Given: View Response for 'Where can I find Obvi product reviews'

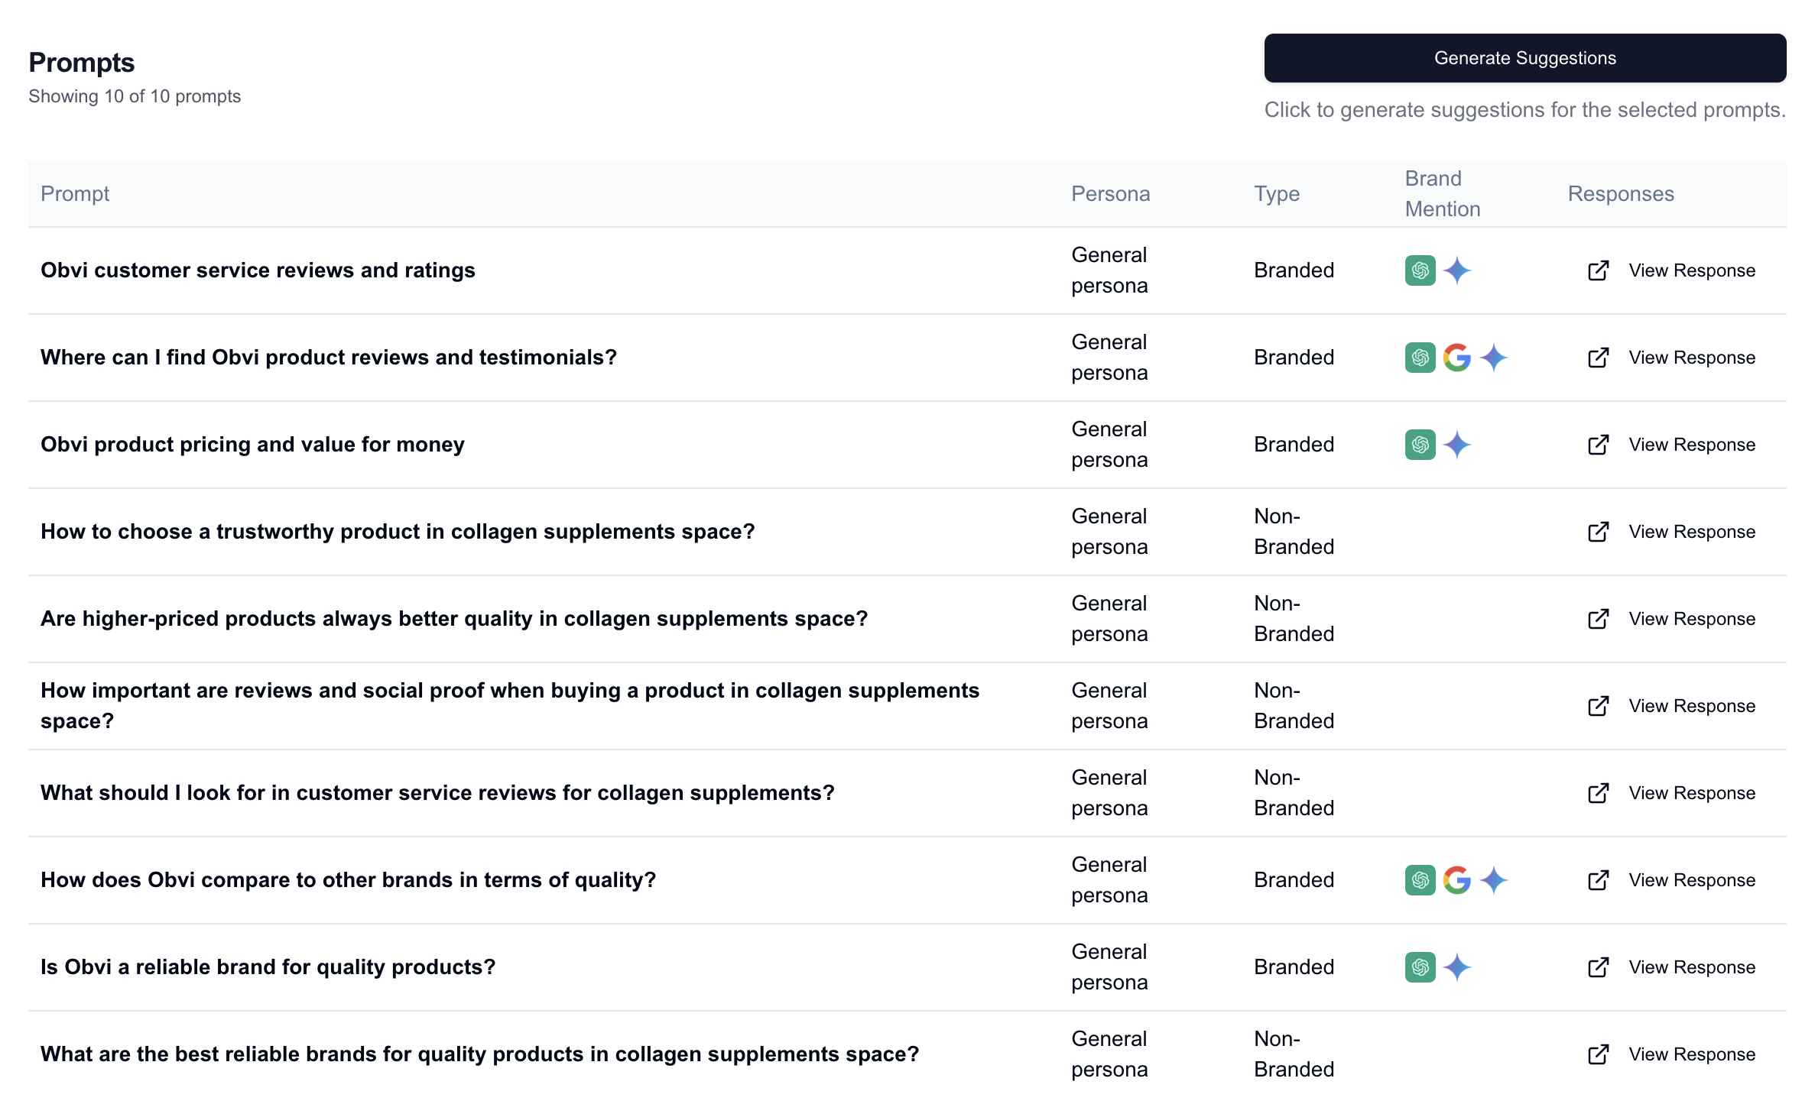Looking at the screenshot, I should (1692, 358).
